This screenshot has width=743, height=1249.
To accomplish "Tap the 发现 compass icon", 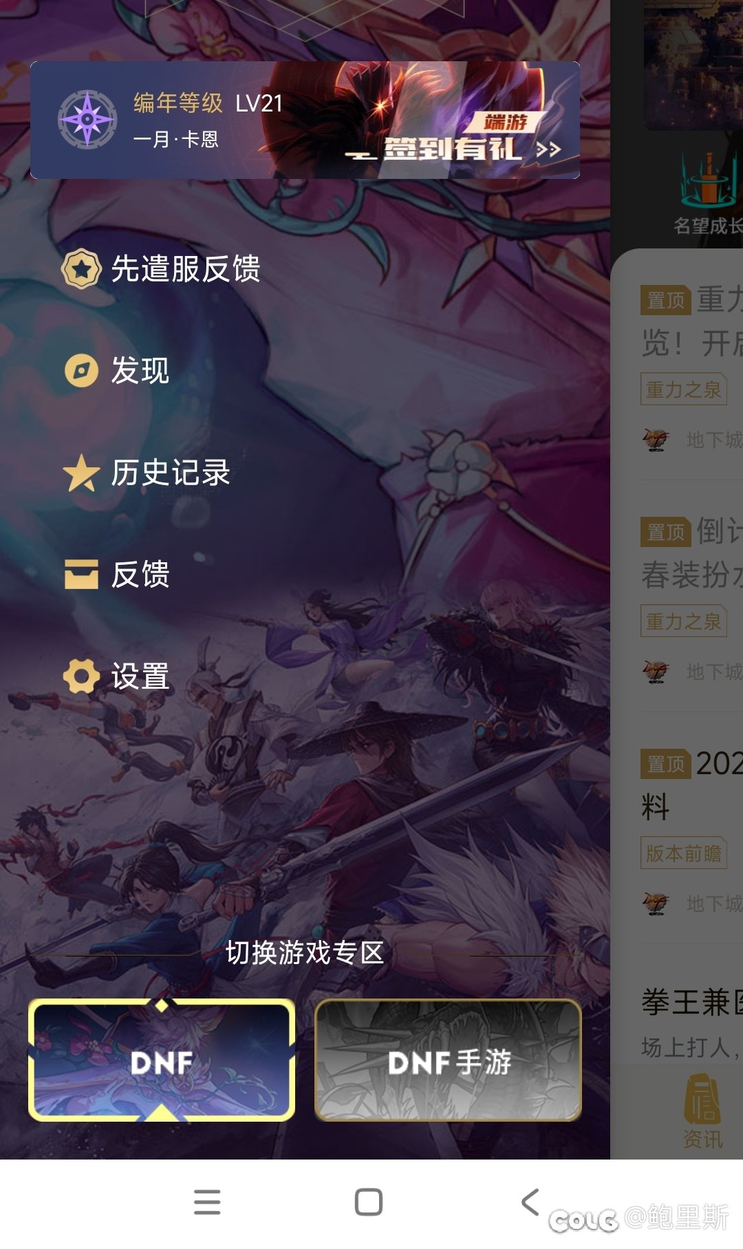I will pyautogui.click(x=81, y=371).
